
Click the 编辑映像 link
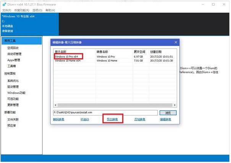coord(166,119)
